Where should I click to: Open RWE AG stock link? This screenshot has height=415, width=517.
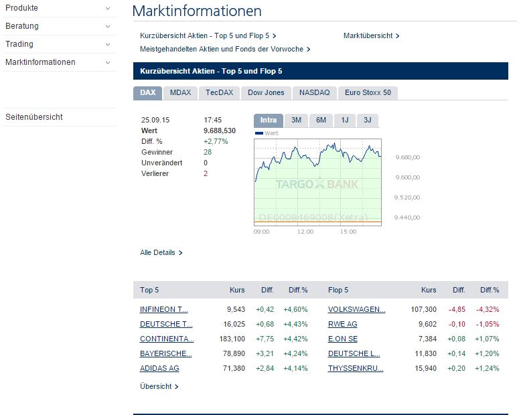point(343,325)
